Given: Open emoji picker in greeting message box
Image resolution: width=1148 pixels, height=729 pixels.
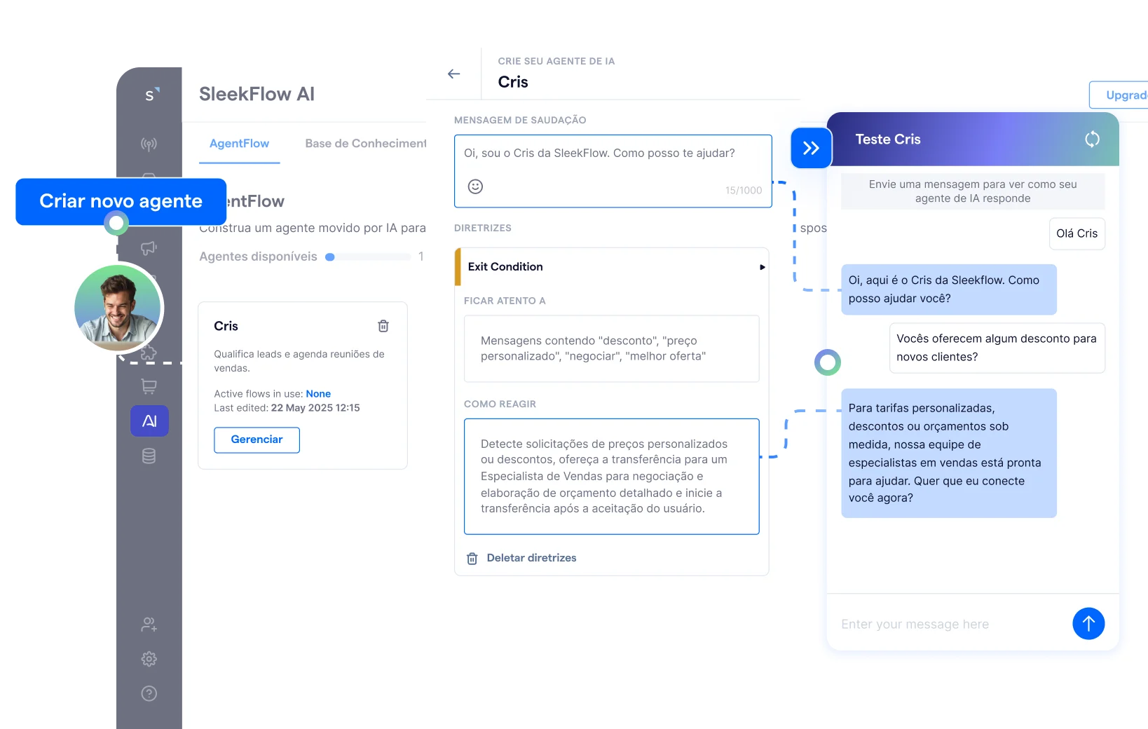Looking at the screenshot, I should [x=475, y=186].
